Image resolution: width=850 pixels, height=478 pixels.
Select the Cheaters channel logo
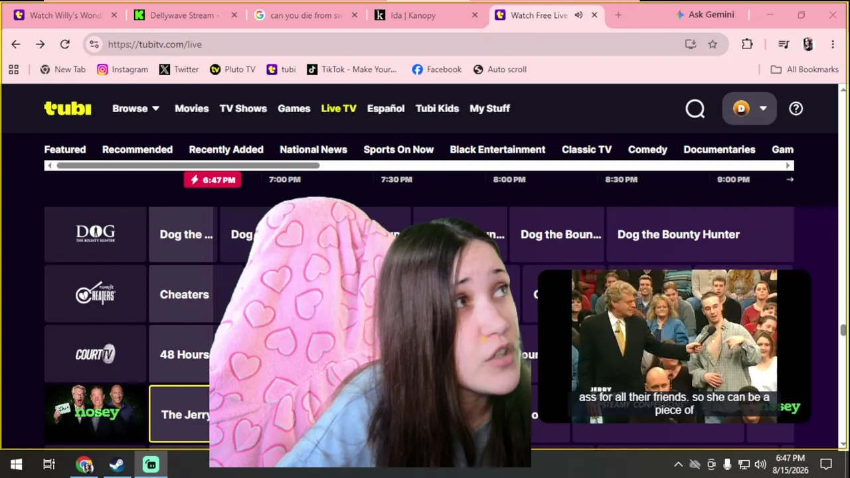(96, 294)
